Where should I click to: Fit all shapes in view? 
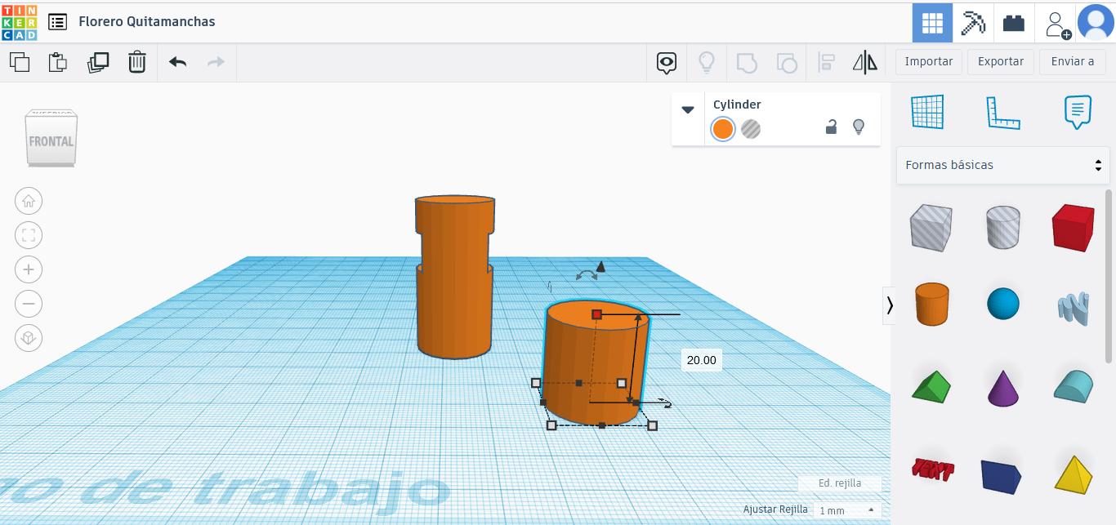click(x=29, y=235)
